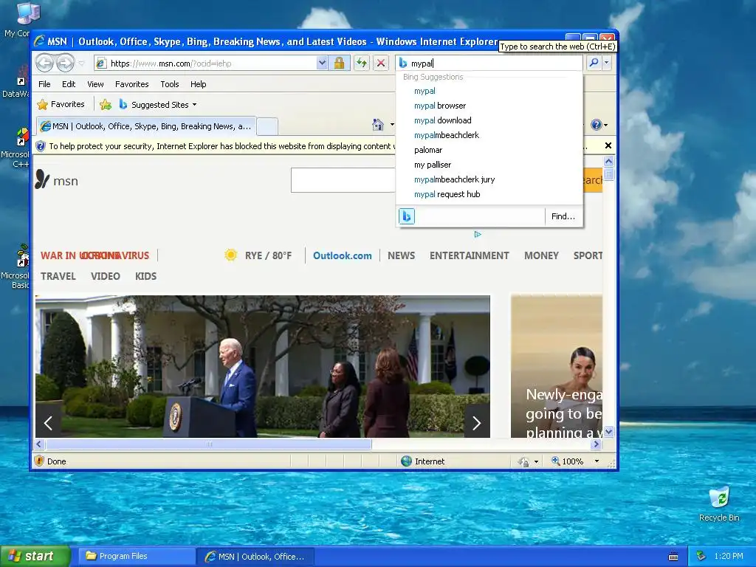Open MONEY navigation link
Screen dimensions: 756x567
[541, 255]
